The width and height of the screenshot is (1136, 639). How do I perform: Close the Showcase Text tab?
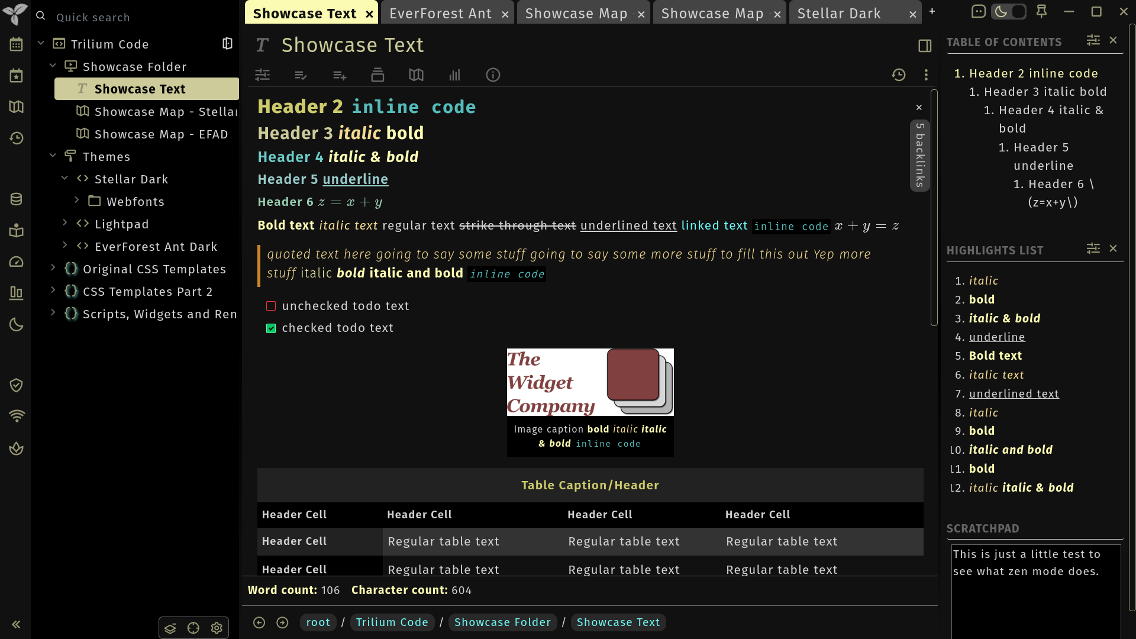click(x=369, y=14)
